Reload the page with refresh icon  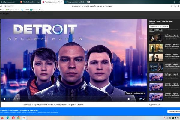1,6
